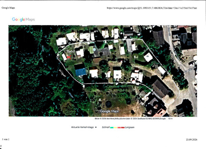Click the 'Bilder © 2026 AeroWest' attribution text

coord(130,119)
